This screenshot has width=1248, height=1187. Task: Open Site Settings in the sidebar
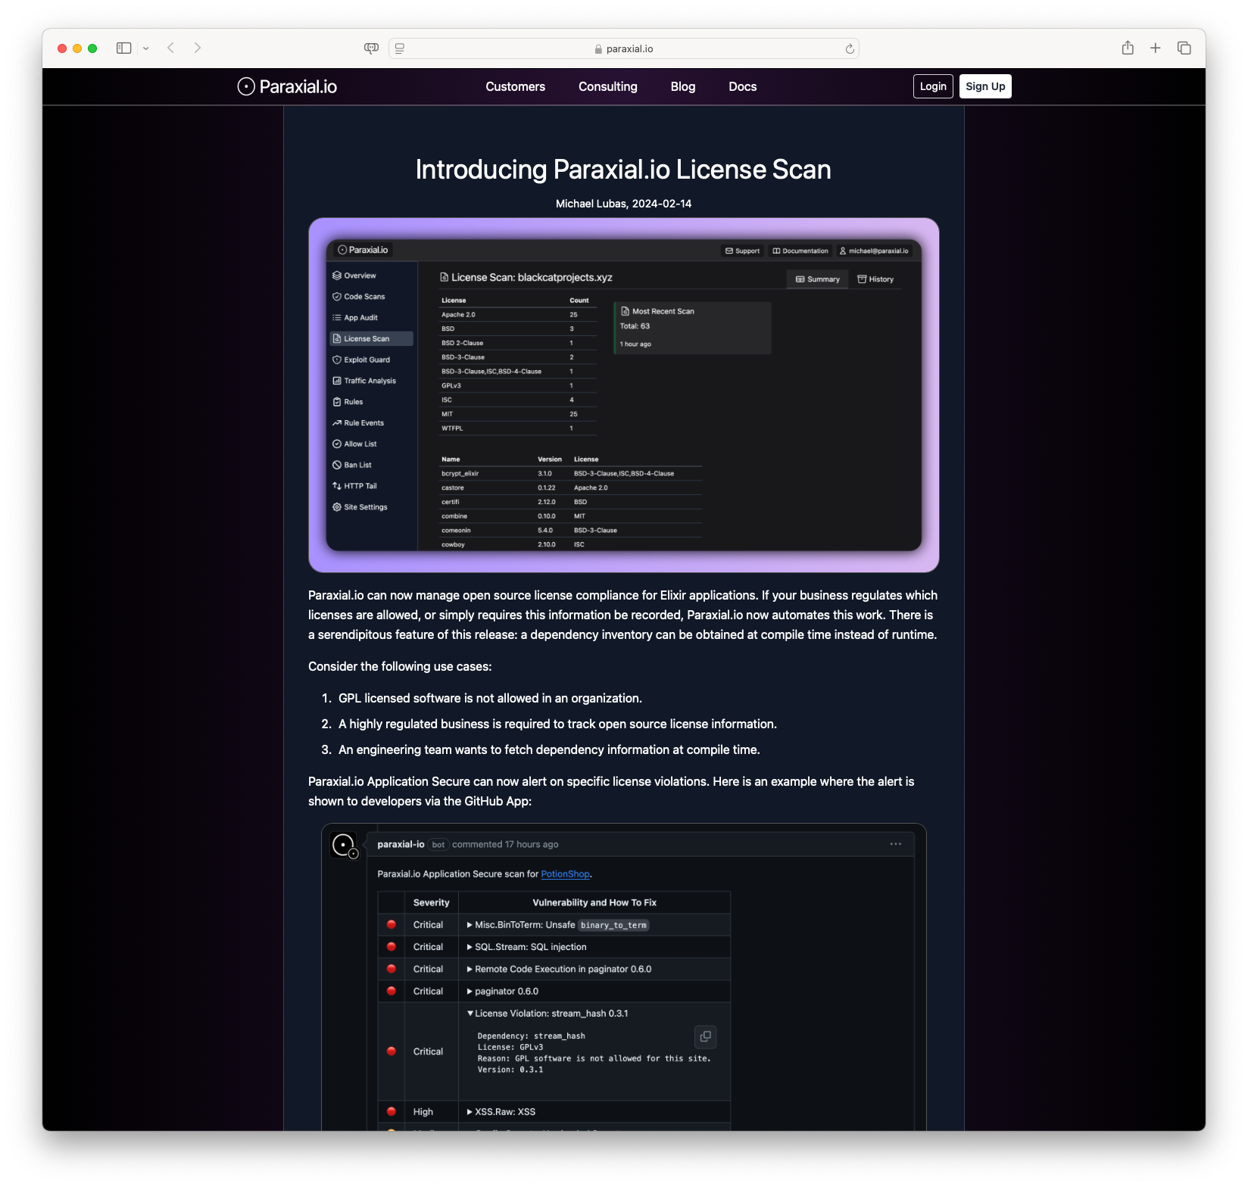[x=364, y=506]
